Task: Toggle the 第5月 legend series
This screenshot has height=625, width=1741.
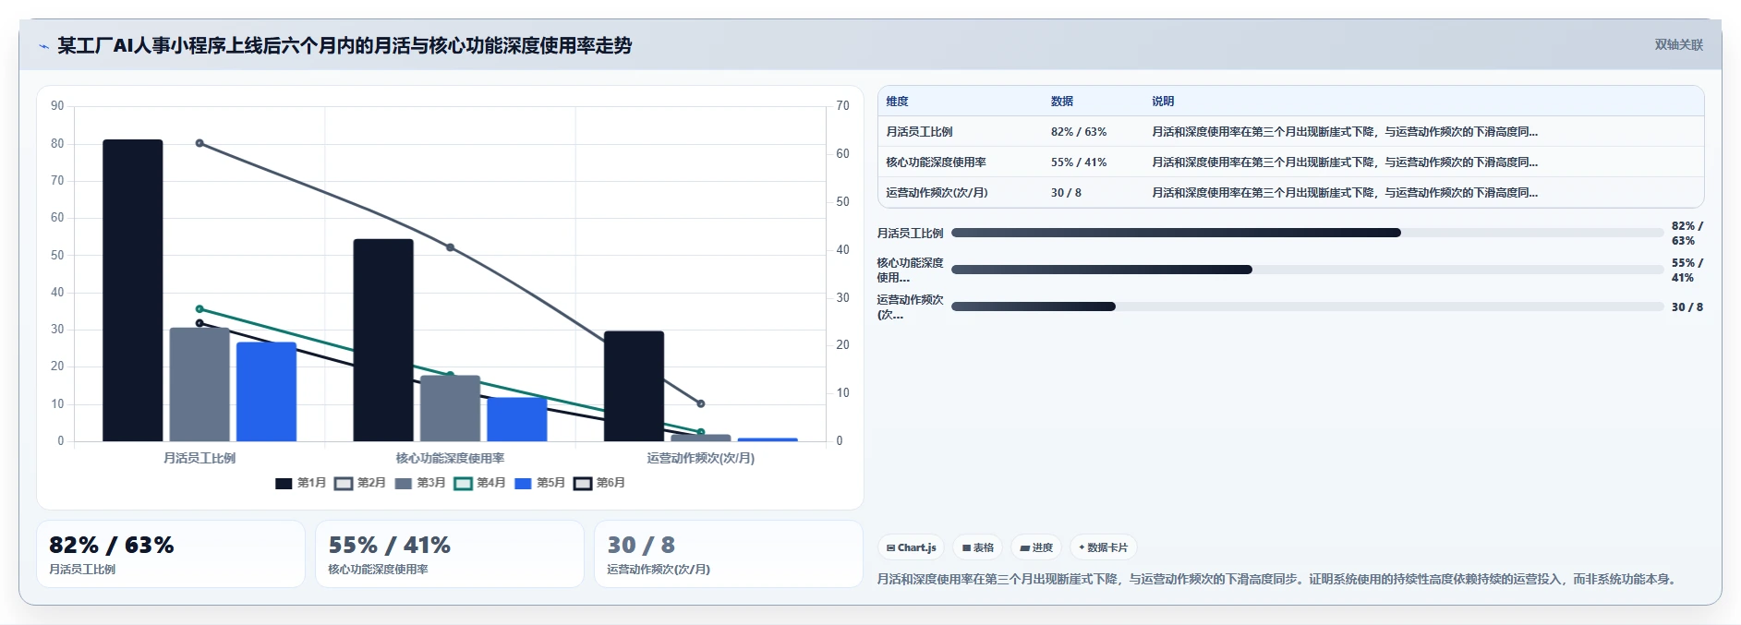Action: pyautogui.click(x=539, y=483)
